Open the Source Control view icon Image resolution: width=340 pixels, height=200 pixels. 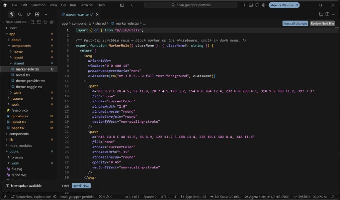click(29, 14)
